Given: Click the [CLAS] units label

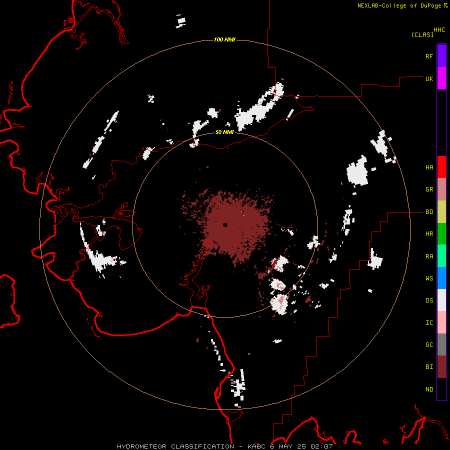Looking at the screenshot, I should (422, 34).
